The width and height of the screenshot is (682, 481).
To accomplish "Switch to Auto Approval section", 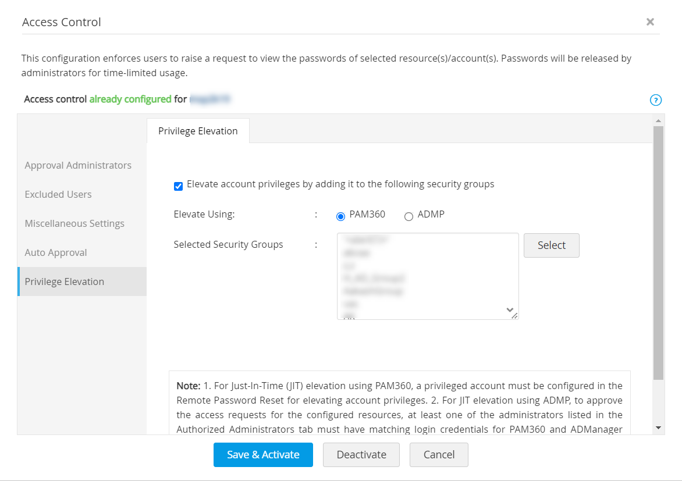I will (x=56, y=252).
